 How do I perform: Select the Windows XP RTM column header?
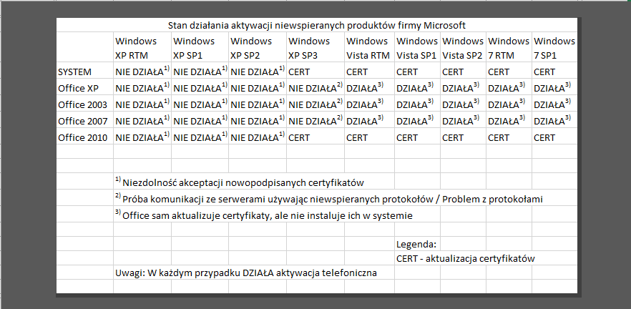coord(142,48)
